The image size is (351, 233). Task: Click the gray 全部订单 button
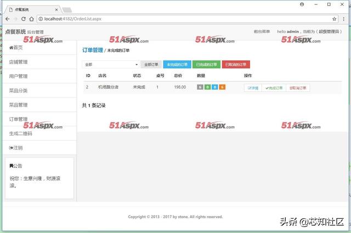point(151,65)
